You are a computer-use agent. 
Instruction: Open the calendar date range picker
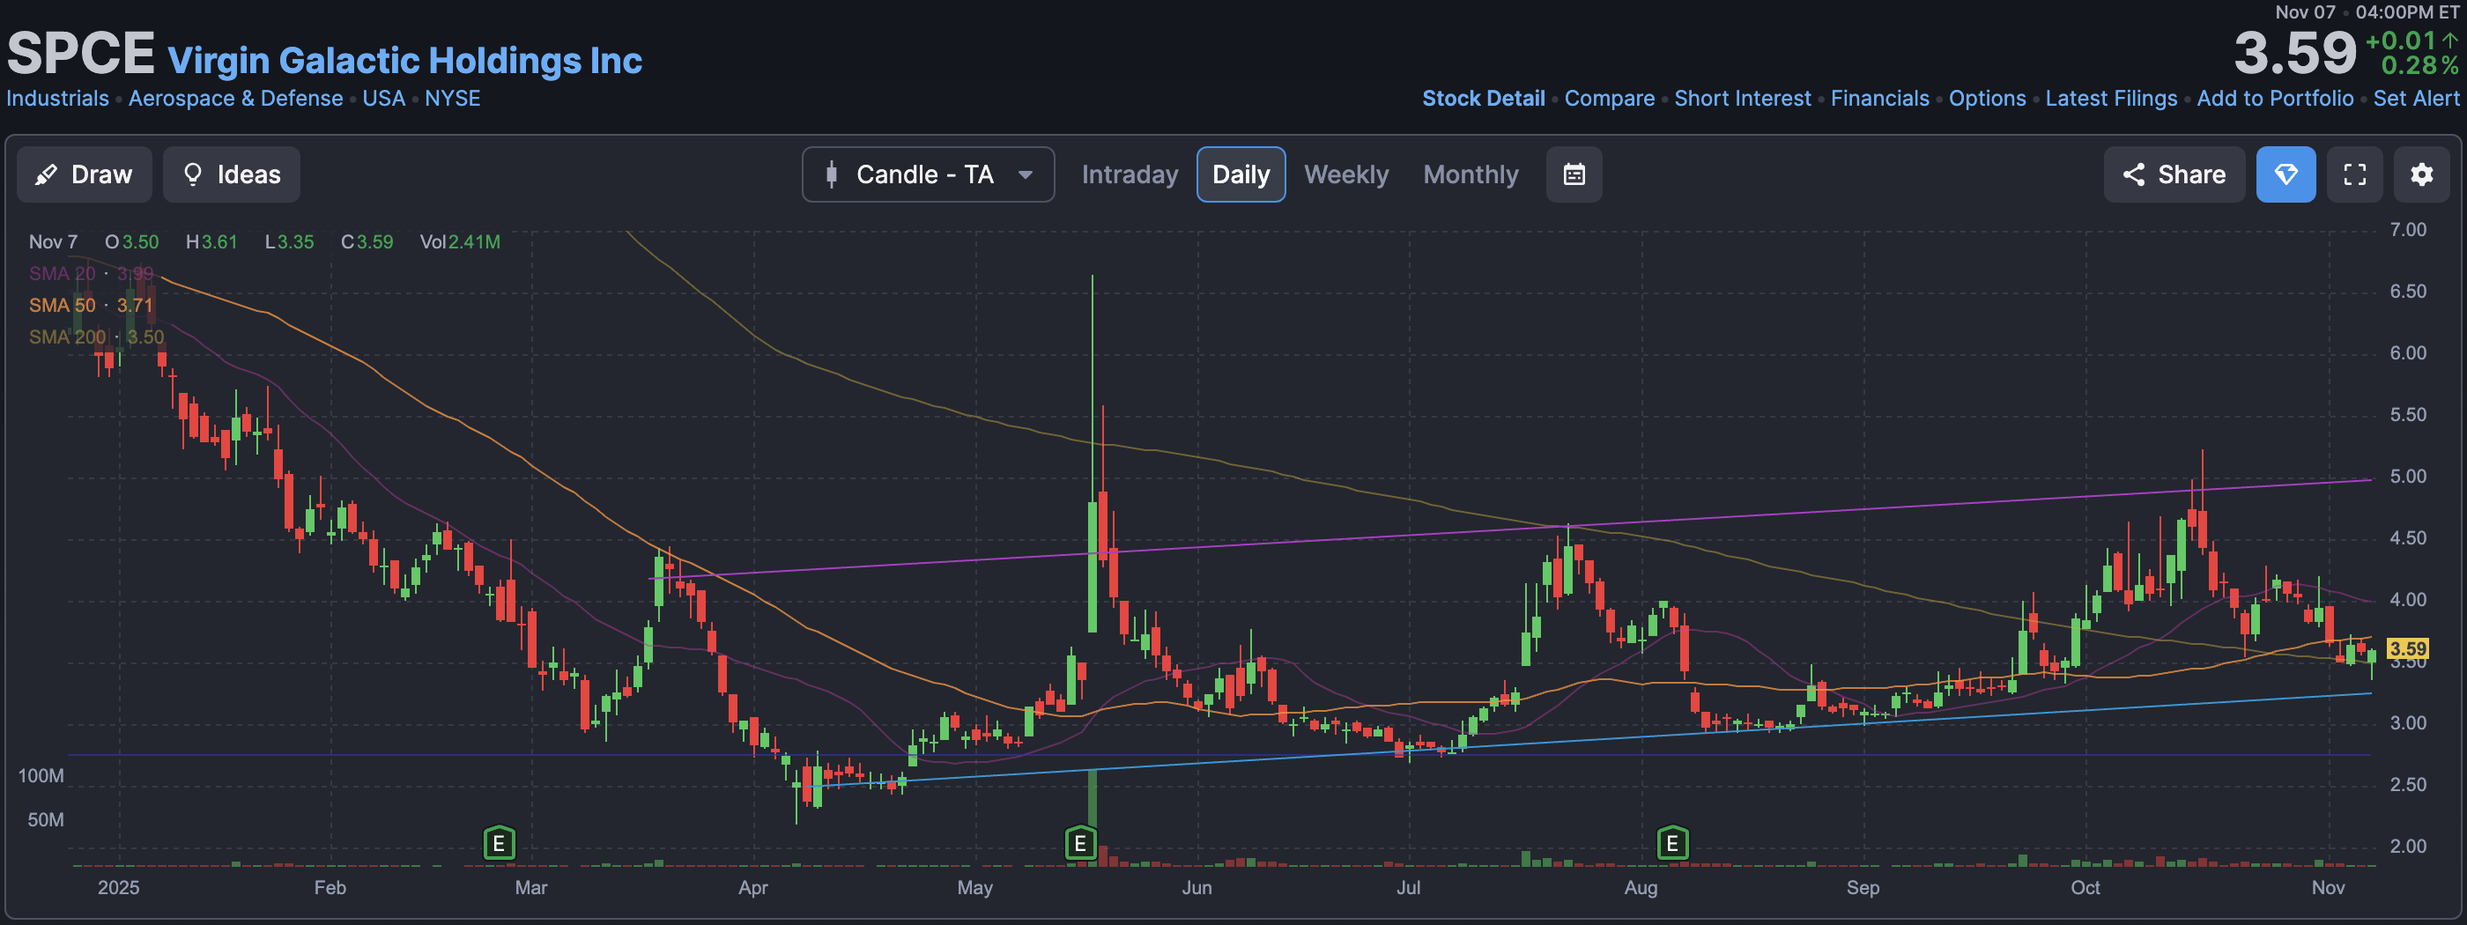(1574, 174)
